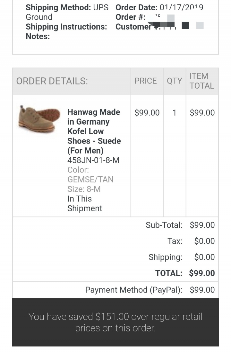Screen dimensions: 231x352
Task: Select the item number 458JN-01-8-M
Action: pos(93,160)
